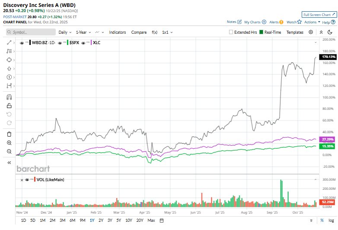Open the Templates menu
This screenshot has height=230, width=338.
pos(295,32)
